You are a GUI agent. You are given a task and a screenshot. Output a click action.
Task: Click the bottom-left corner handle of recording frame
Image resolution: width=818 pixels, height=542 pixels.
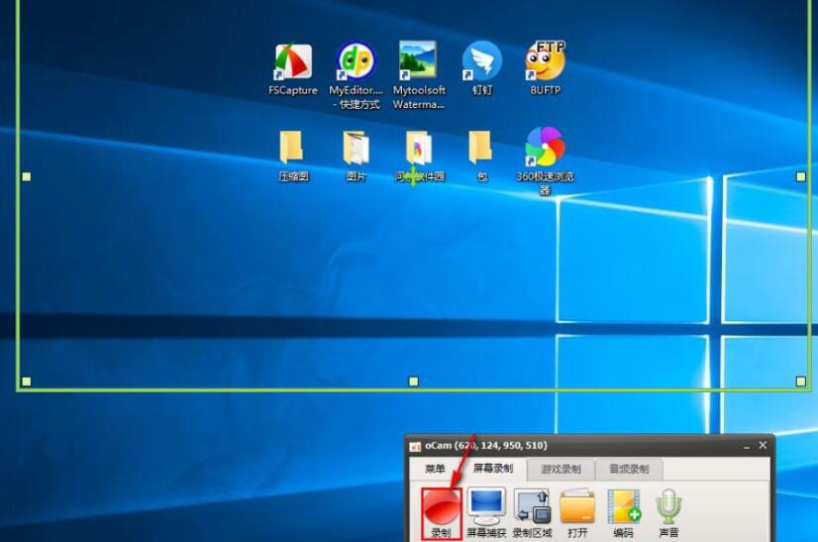point(27,381)
